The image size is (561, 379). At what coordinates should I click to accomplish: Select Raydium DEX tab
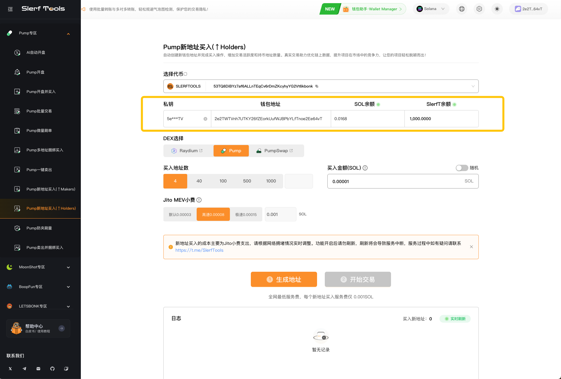188,151
